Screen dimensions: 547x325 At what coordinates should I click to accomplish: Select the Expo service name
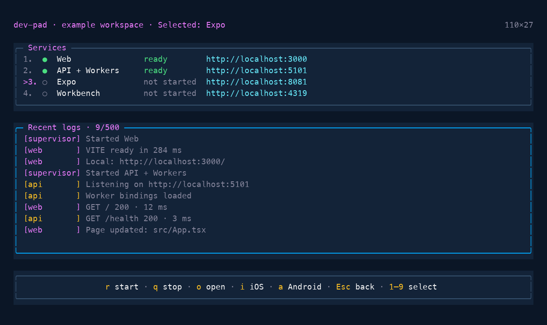click(x=67, y=82)
